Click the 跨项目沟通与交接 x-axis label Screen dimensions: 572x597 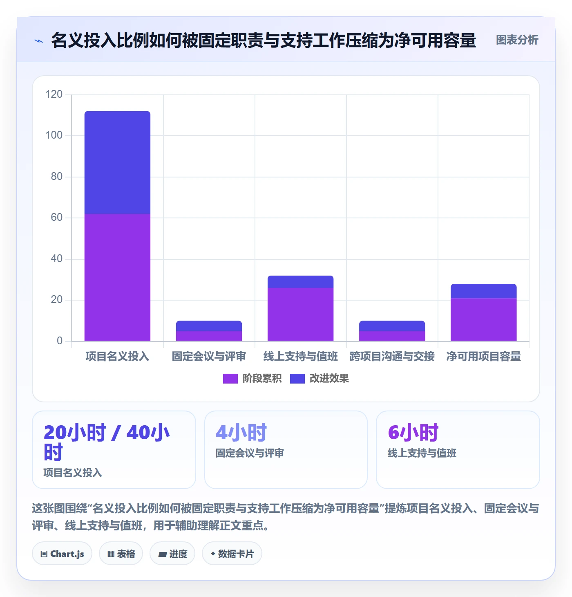click(392, 357)
